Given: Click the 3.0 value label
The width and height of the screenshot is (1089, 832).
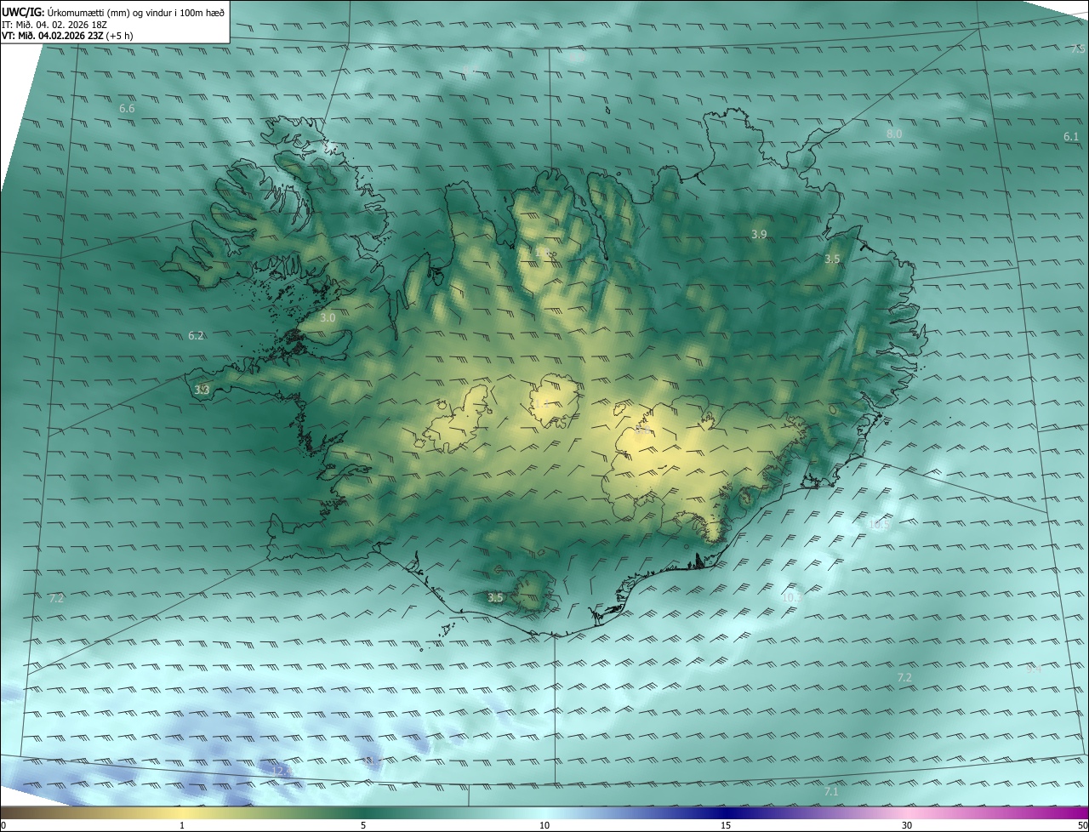Looking at the screenshot, I should pos(328,317).
